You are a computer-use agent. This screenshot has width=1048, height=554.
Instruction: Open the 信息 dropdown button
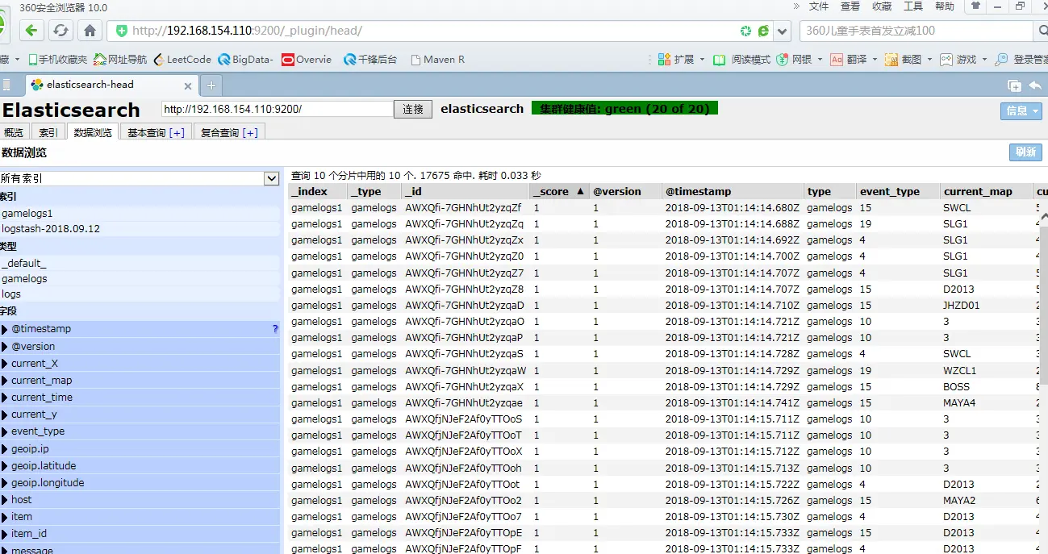pos(1021,110)
